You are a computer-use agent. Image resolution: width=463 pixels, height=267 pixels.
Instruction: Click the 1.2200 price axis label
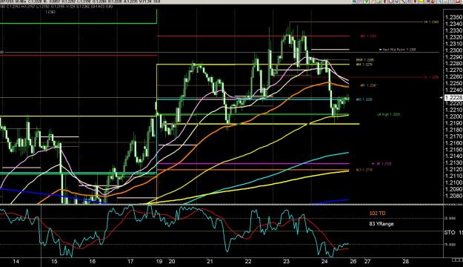pyautogui.click(x=454, y=116)
